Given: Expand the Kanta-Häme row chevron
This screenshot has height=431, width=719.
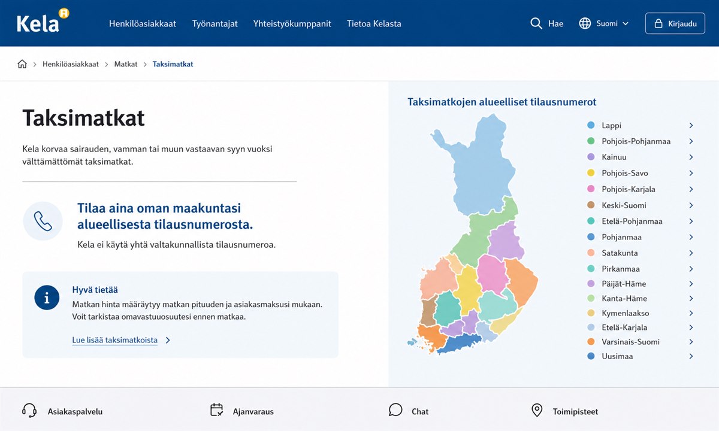Looking at the screenshot, I should coord(691,299).
